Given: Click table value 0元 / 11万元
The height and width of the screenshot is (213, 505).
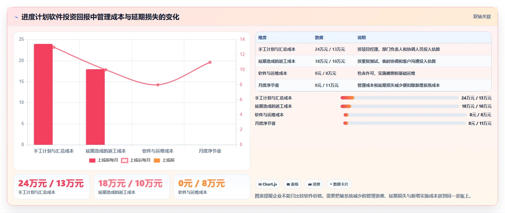Looking at the screenshot, I should (x=326, y=85).
